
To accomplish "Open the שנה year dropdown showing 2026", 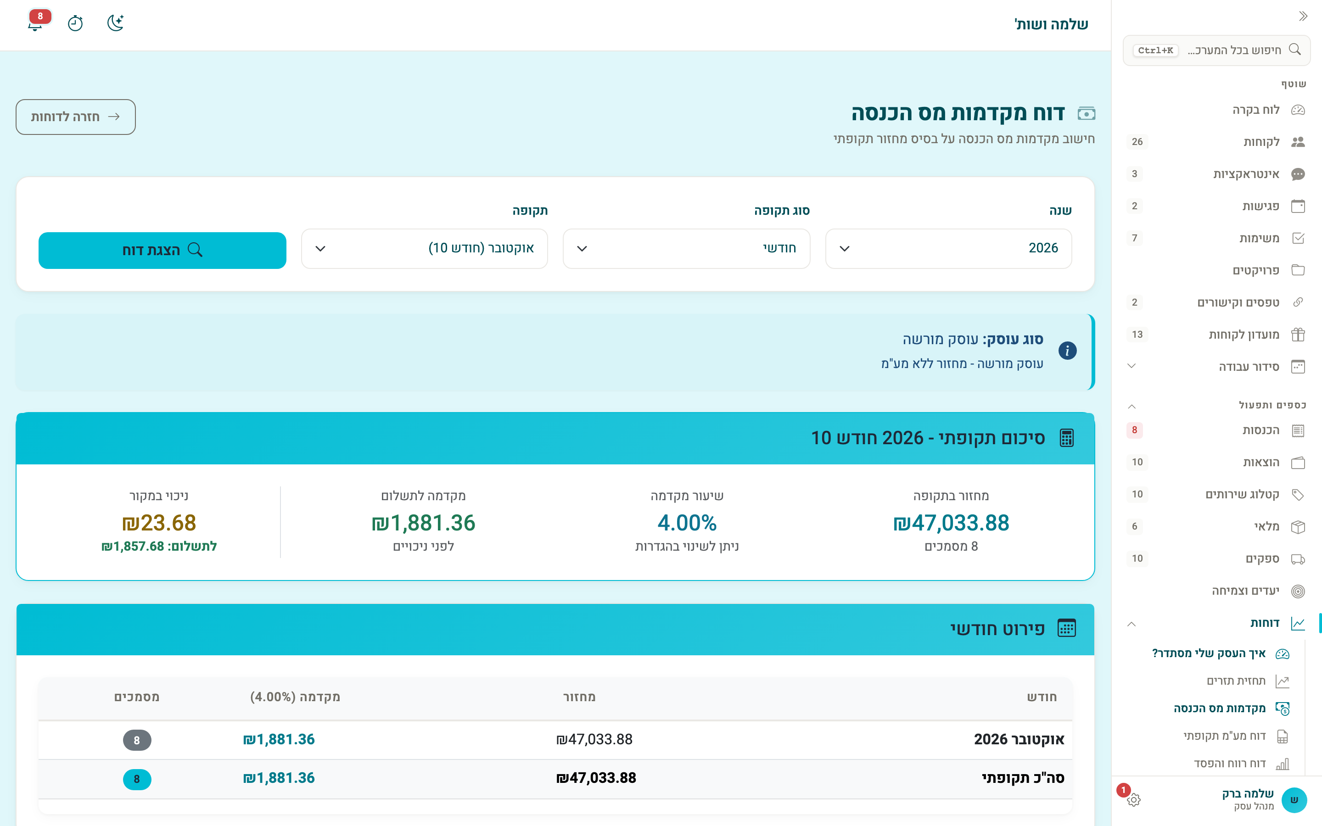I will [948, 249].
